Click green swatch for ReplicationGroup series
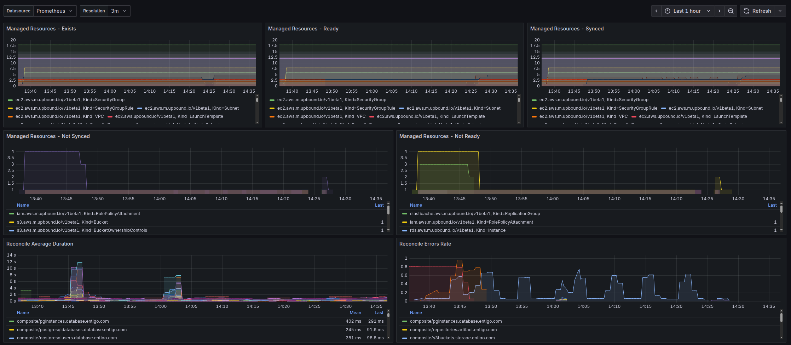The width and height of the screenshot is (791, 345). pos(405,214)
